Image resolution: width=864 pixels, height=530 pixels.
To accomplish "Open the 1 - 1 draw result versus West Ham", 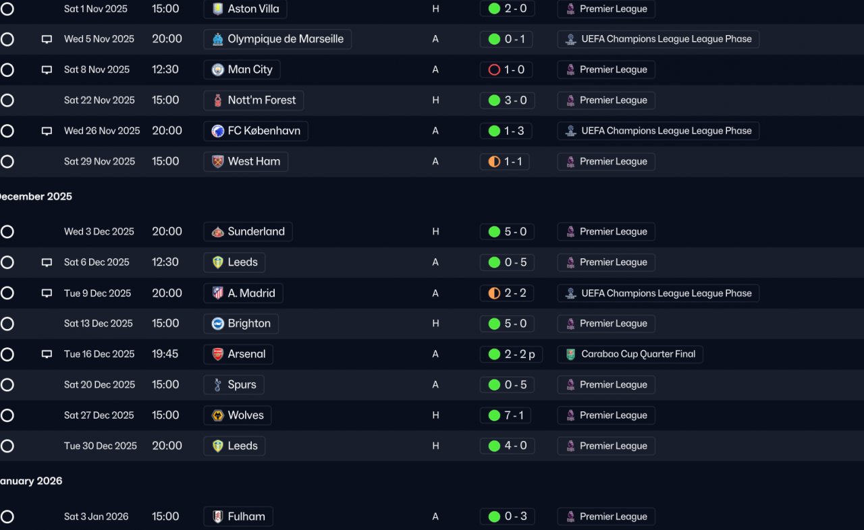I will coord(506,162).
